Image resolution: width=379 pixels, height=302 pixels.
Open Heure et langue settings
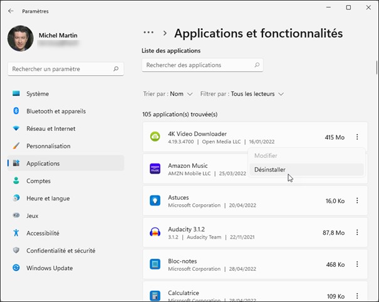coord(48,198)
